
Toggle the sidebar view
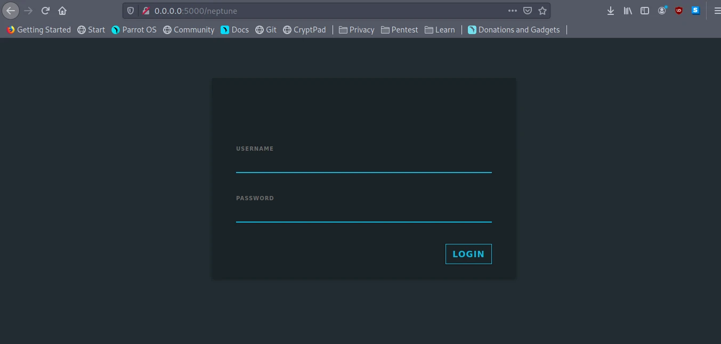pos(645,11)
